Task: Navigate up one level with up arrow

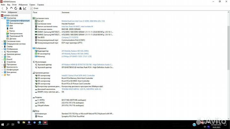Action: (11, 8)
